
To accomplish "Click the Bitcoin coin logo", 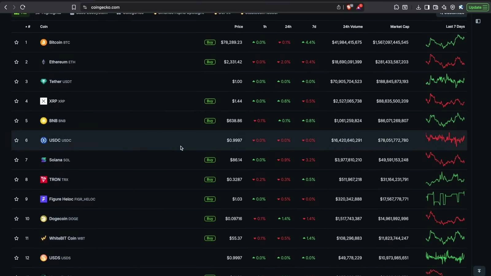I will coord(44,42).
